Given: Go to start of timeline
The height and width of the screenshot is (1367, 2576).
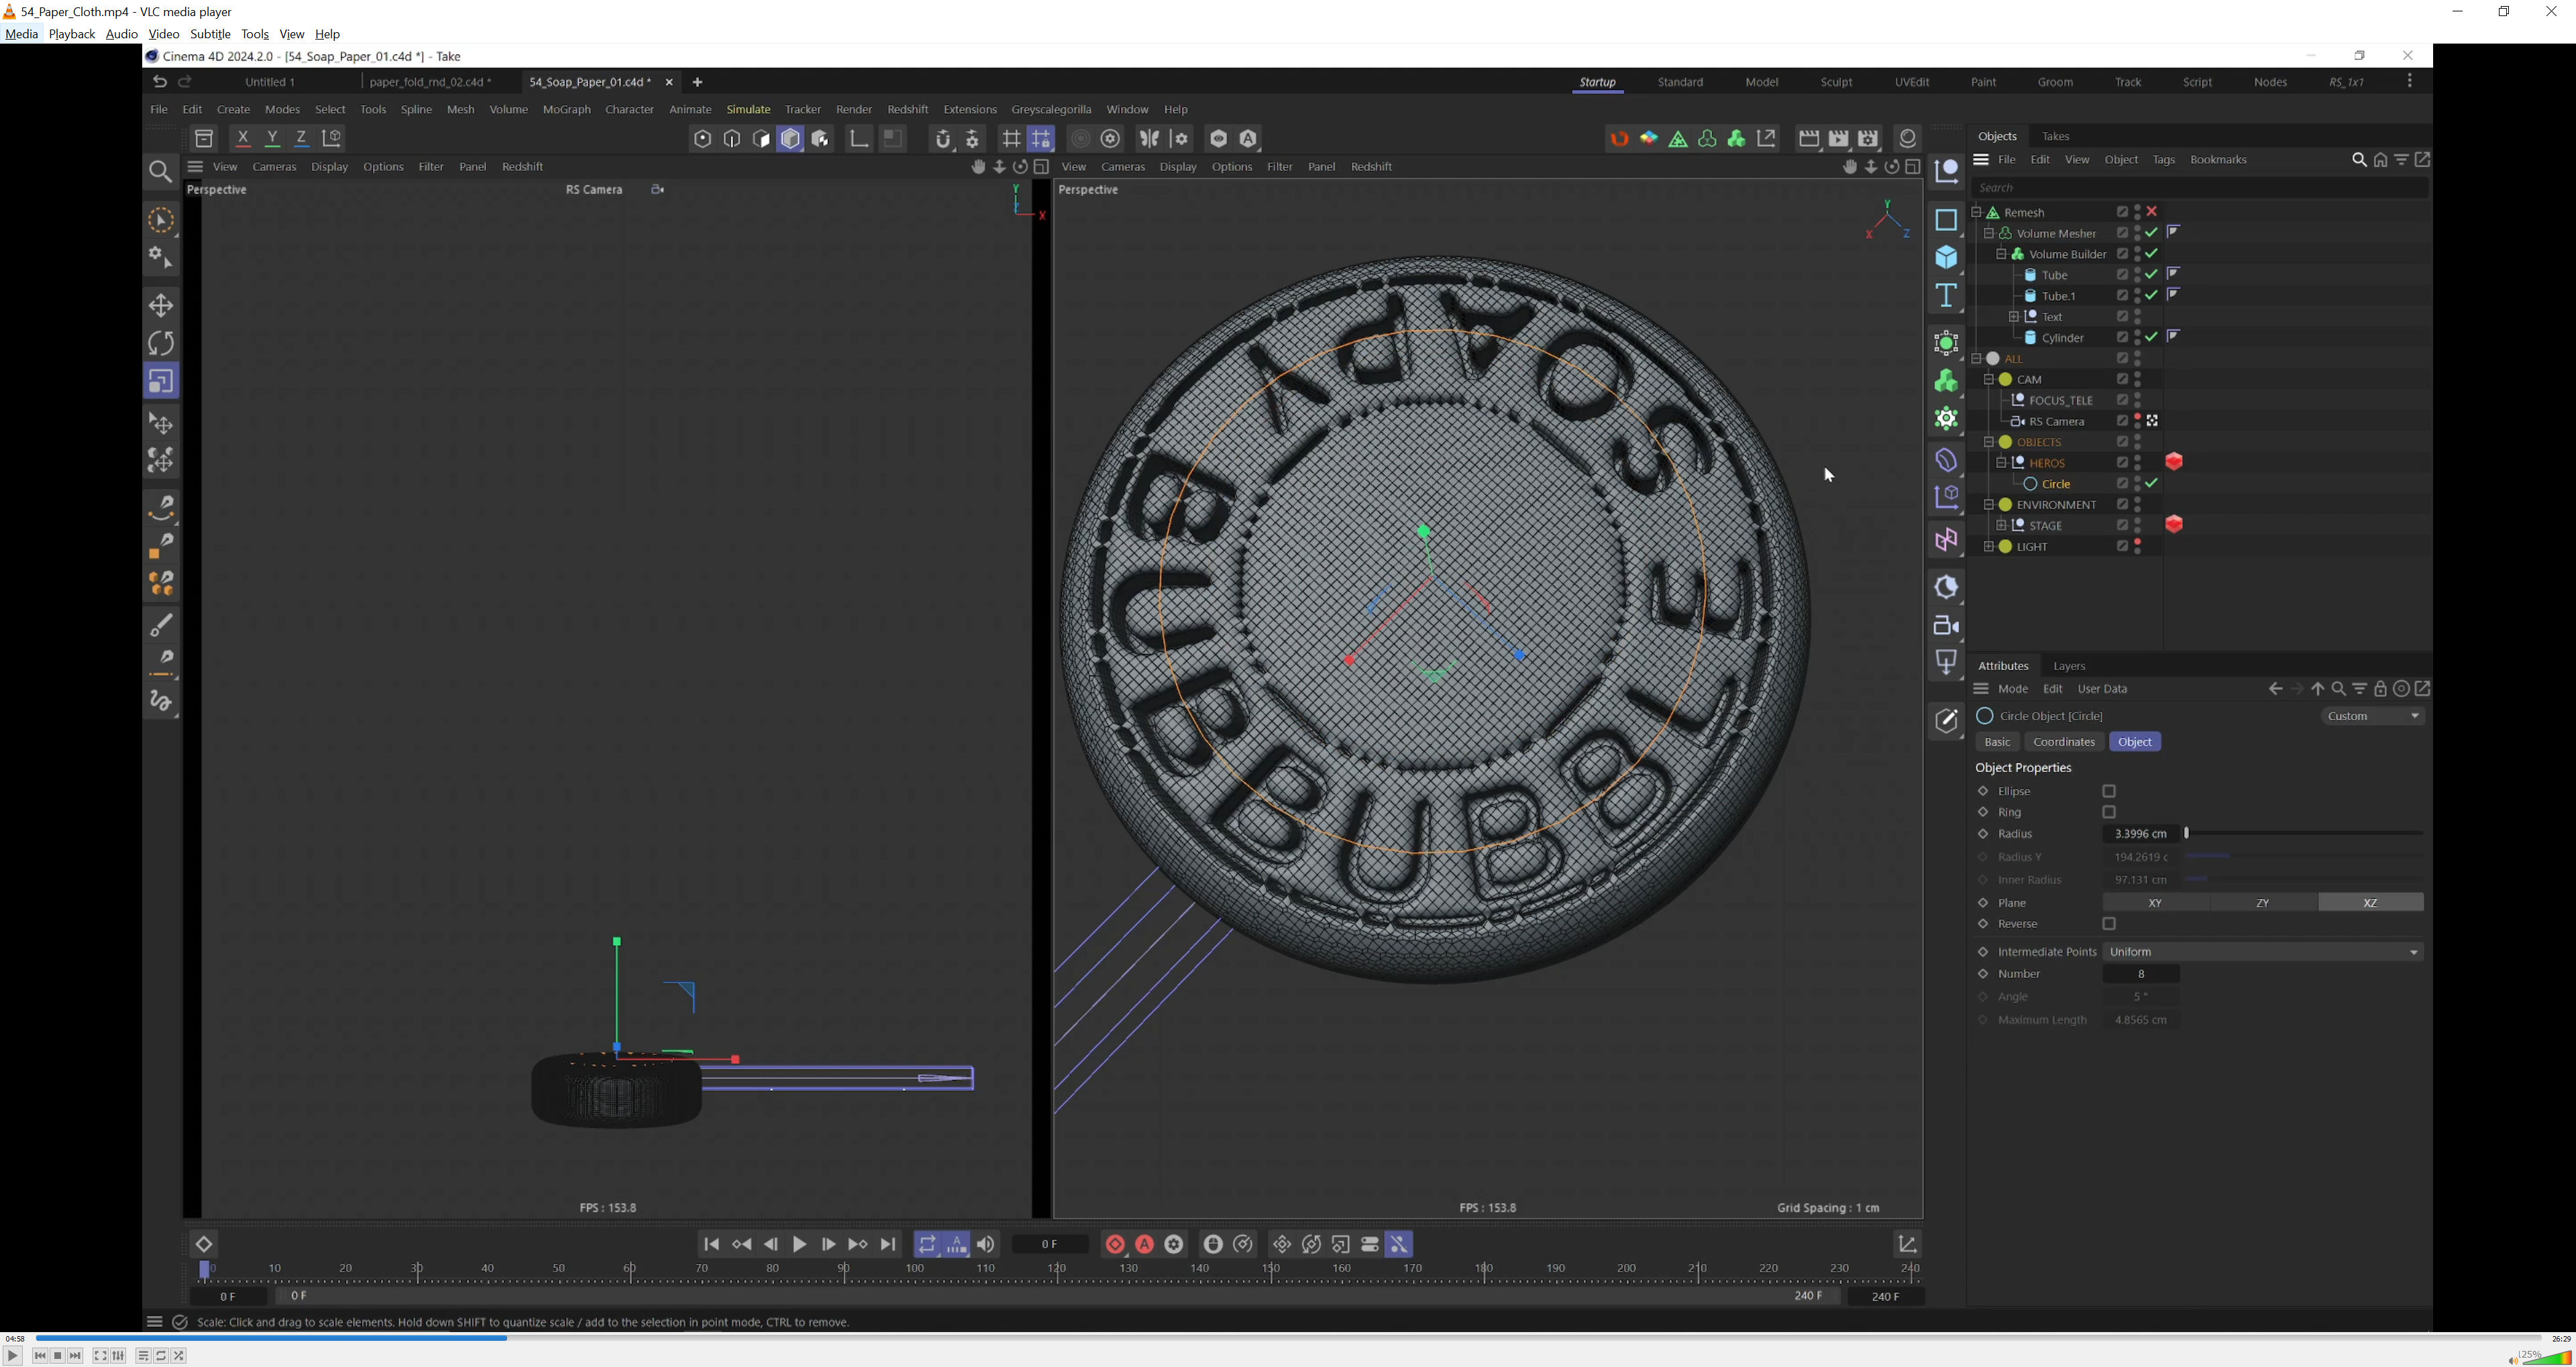Looking at the screenshot, I should pyautogui.click(x=711, y=1245).
